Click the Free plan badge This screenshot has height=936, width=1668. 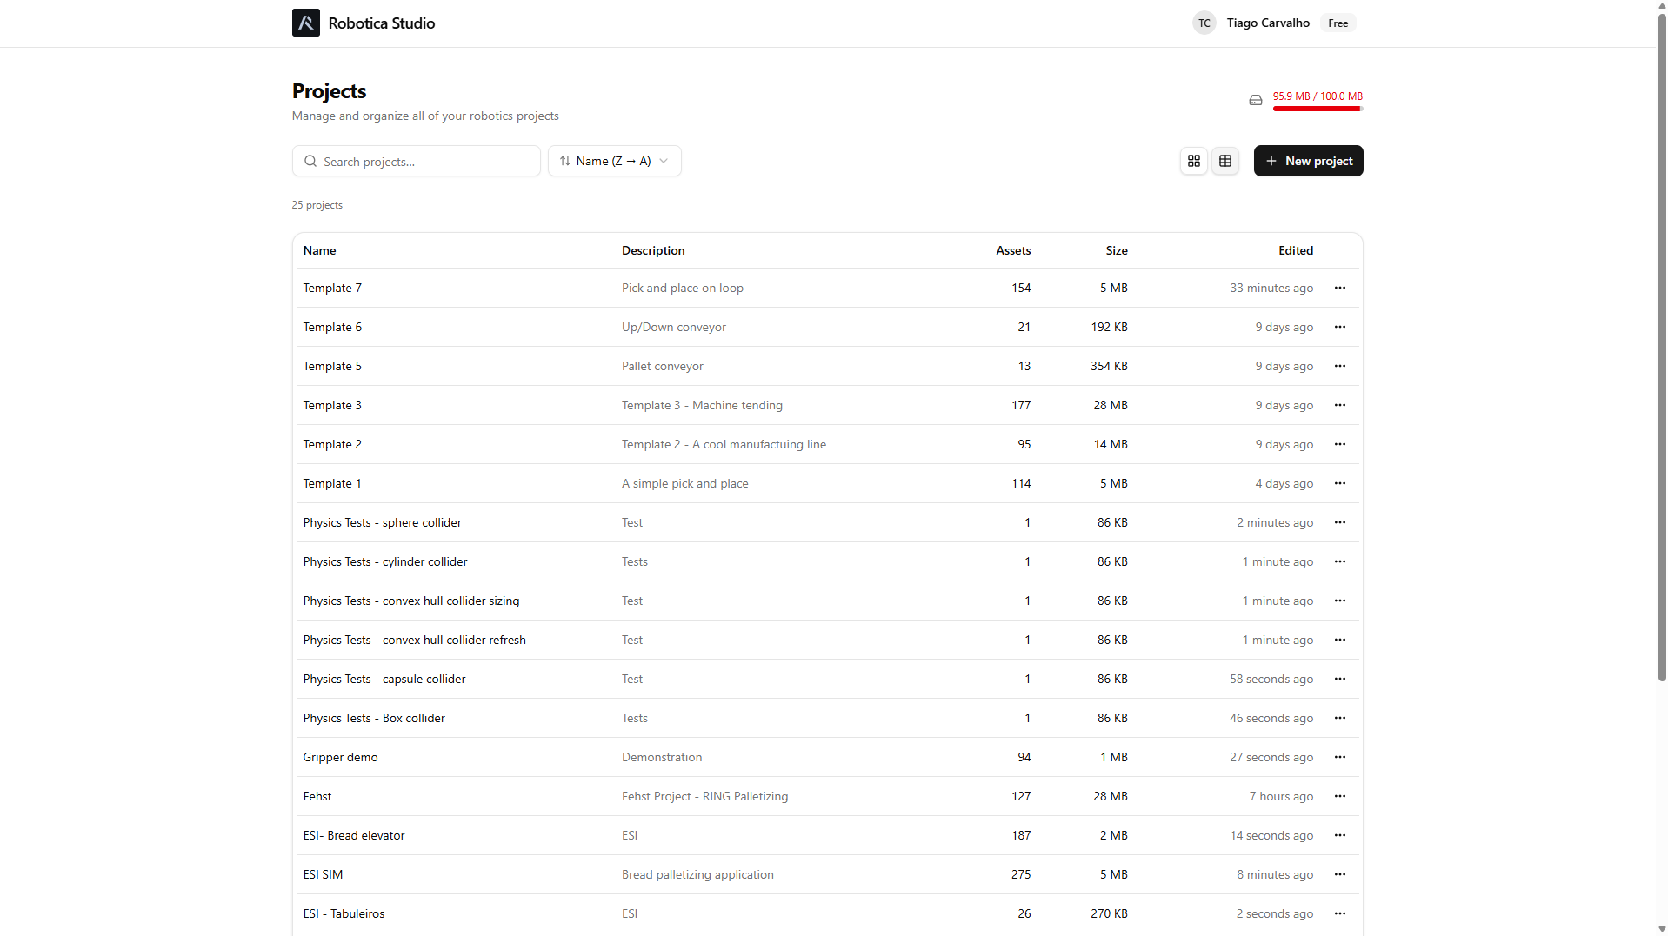click(x=1338, y=23)
